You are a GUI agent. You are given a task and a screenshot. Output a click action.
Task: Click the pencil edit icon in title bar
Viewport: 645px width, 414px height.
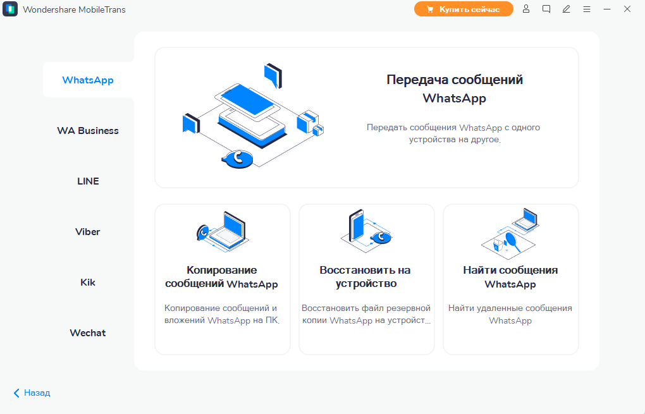coord(567,9)
